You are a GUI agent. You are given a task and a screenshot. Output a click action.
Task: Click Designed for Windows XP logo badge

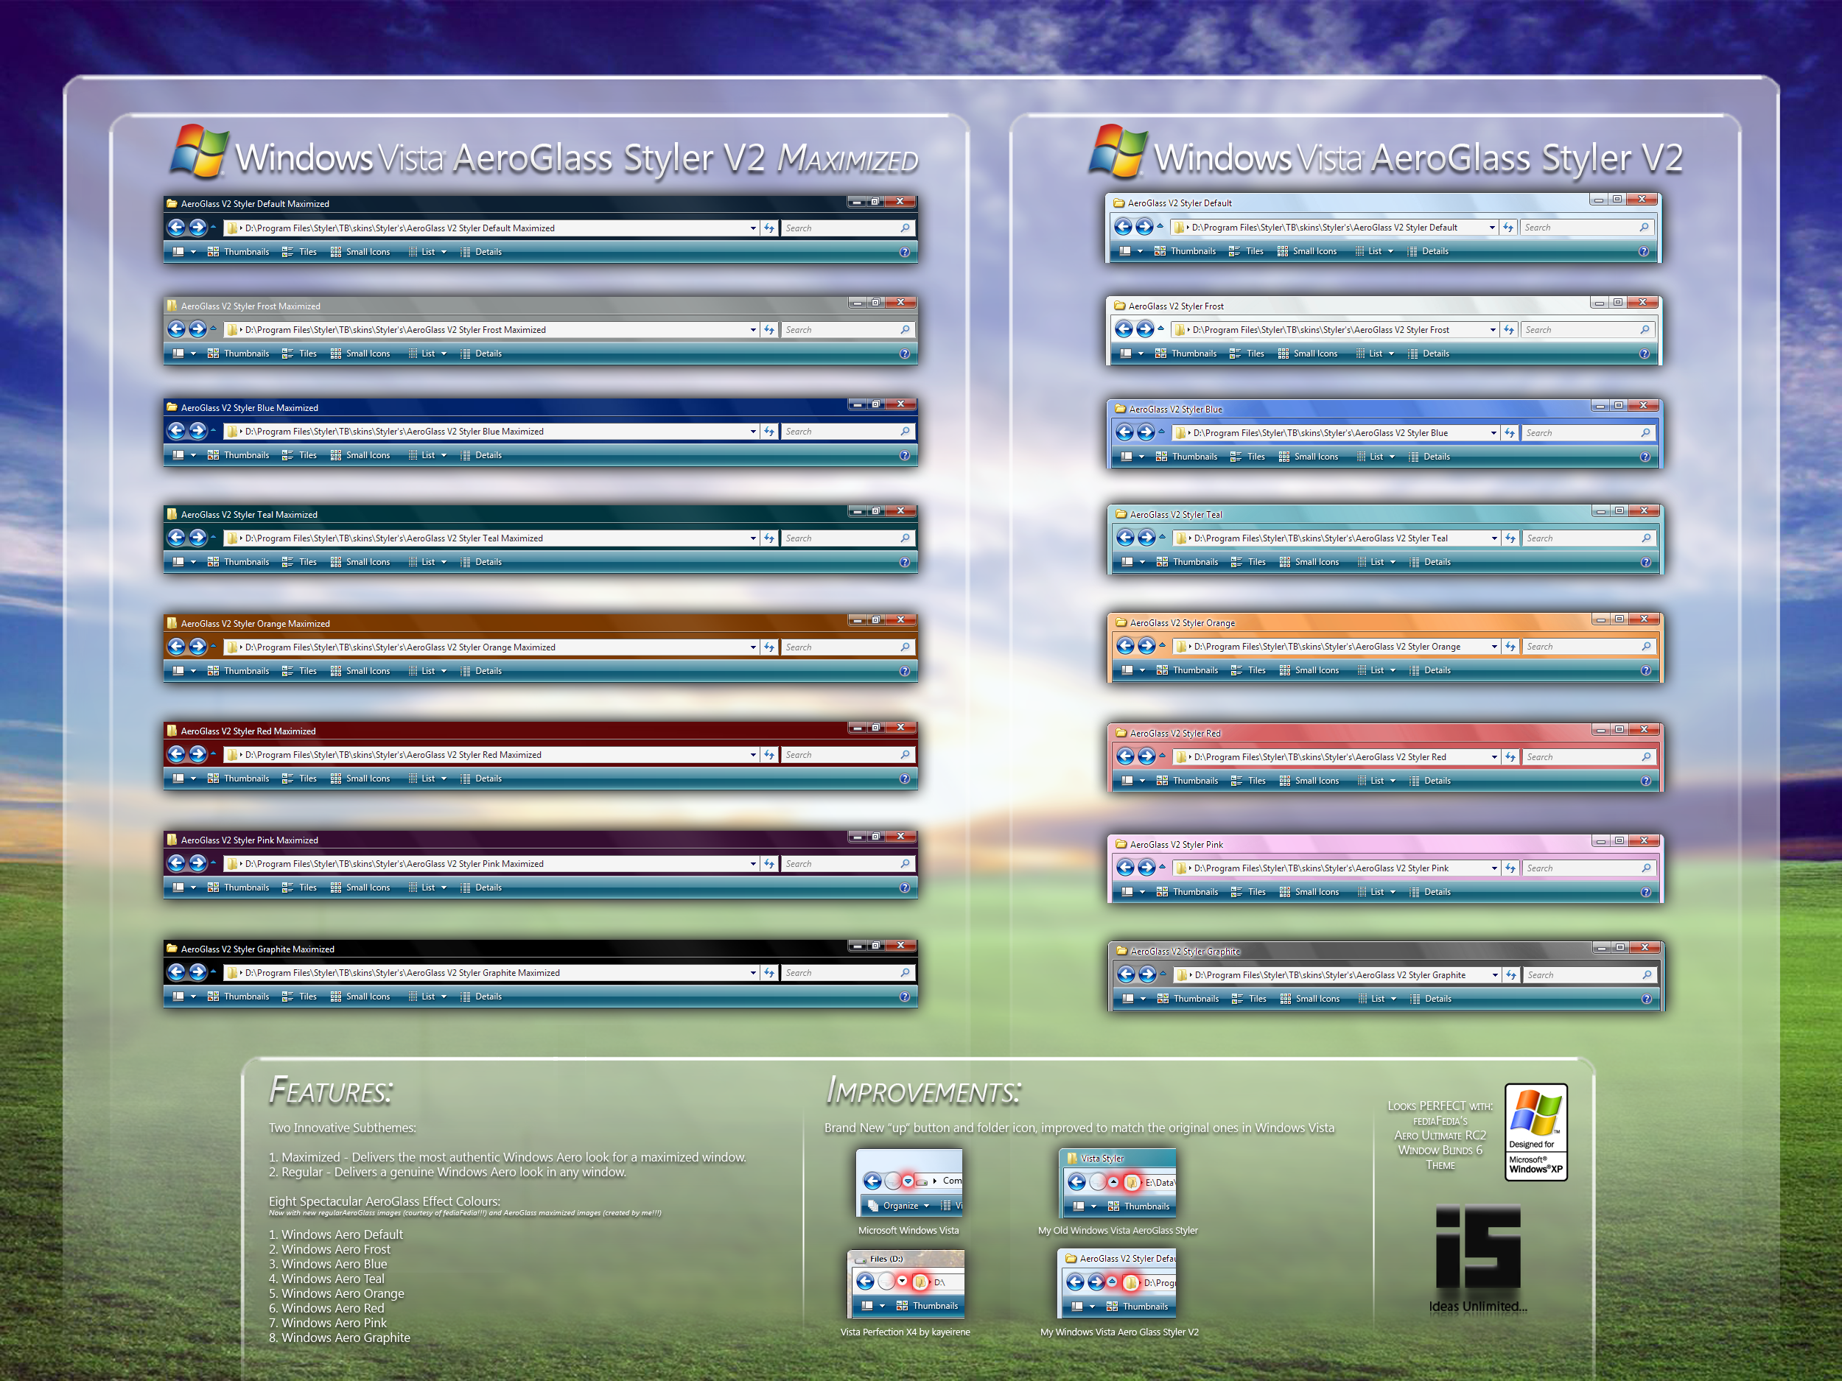tap(1536, 1132)
